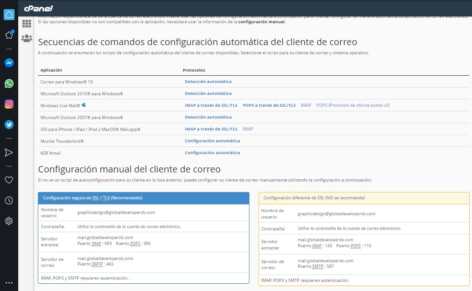This screenshot has width=472, height=291.
Task: Choose POP3 a través de SSL/TLS link
Action: click(x=269, y=105)
